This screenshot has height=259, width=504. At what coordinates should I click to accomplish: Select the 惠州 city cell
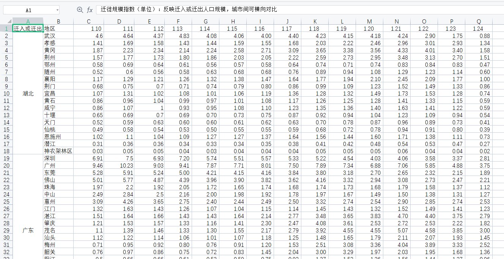(x=58, y=201)
